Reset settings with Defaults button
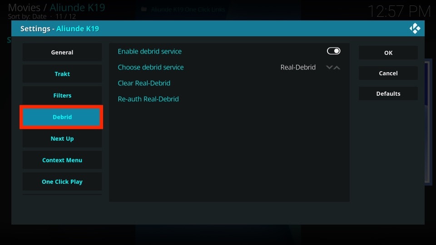The width and height of the screenshot is (436, 245). [388, 93]
